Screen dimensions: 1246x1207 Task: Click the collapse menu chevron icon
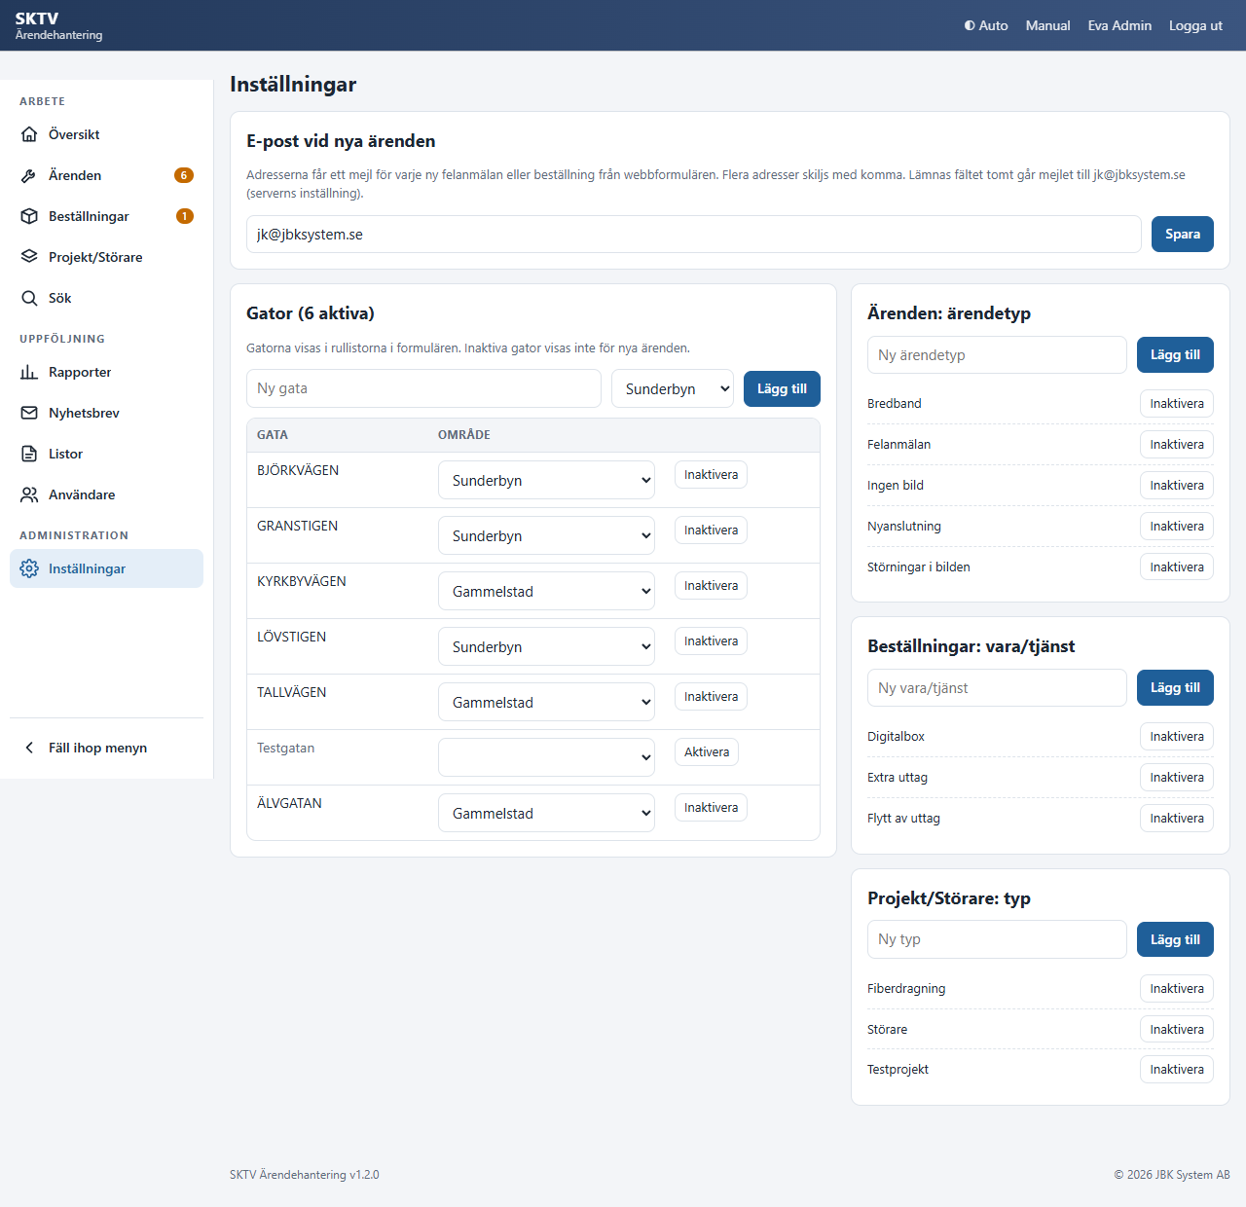(x=29, y=748)
